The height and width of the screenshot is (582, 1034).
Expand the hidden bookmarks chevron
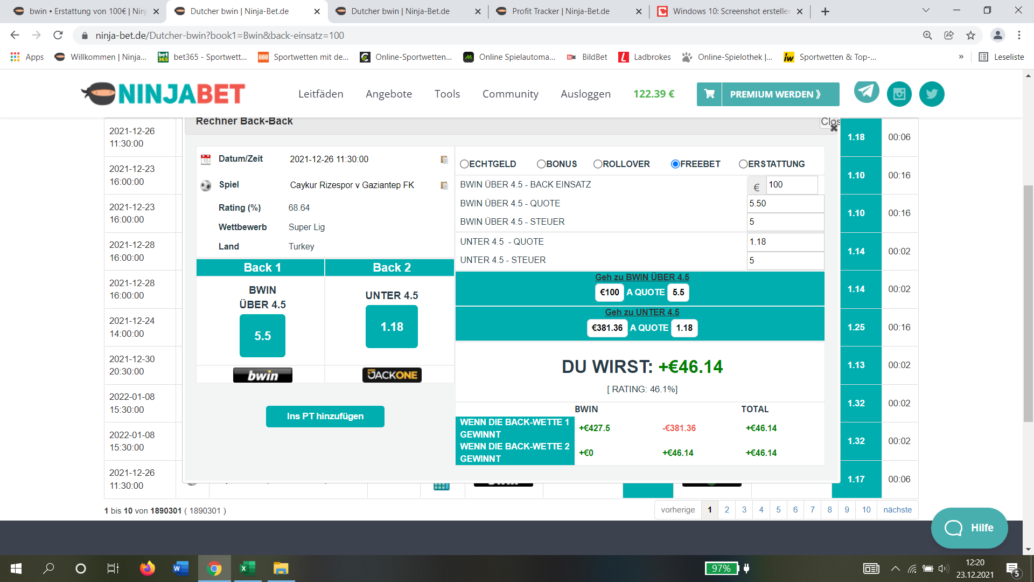point(961,57)
